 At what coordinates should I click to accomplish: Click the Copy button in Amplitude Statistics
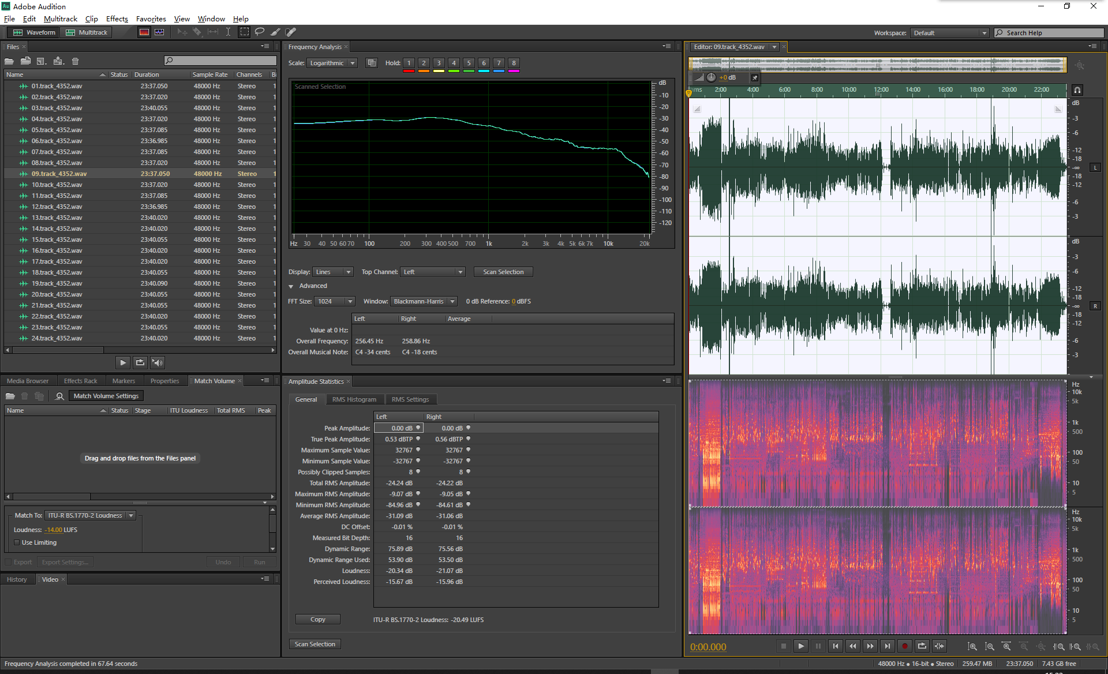[317, 619]
